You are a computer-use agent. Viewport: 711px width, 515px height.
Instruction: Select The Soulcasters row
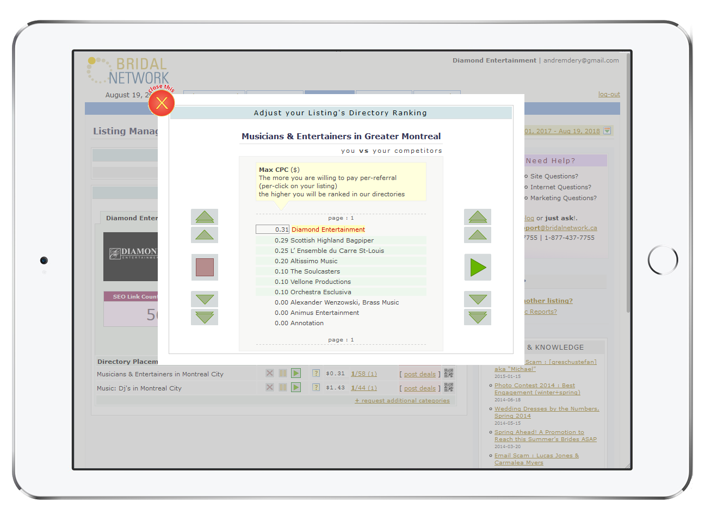[x=341, y=271]
